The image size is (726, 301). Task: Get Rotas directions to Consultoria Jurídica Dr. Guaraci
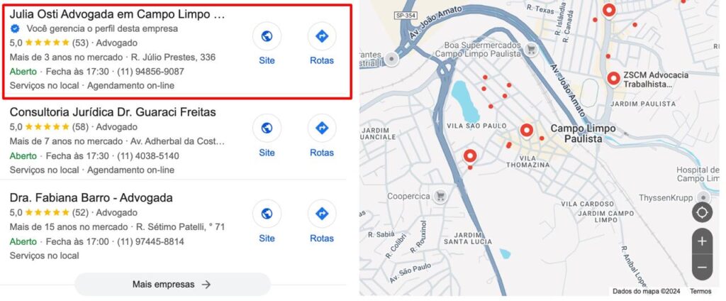(322, 128)
